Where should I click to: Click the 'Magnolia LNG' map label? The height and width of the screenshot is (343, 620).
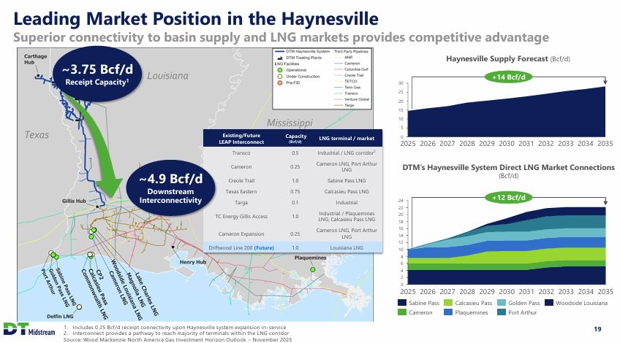tap(136, 290)
